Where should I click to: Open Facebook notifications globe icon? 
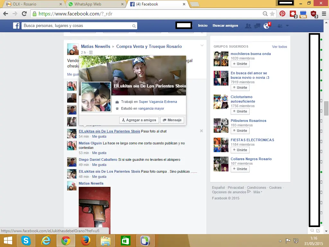[266, 26]
